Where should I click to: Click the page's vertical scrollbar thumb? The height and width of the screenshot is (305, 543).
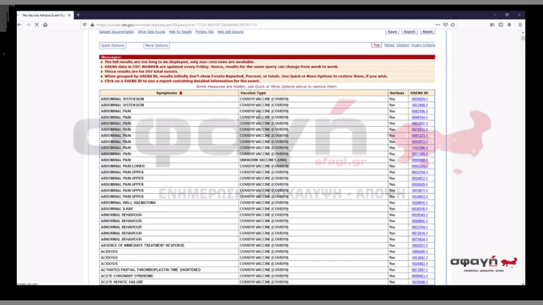point(523,38)
